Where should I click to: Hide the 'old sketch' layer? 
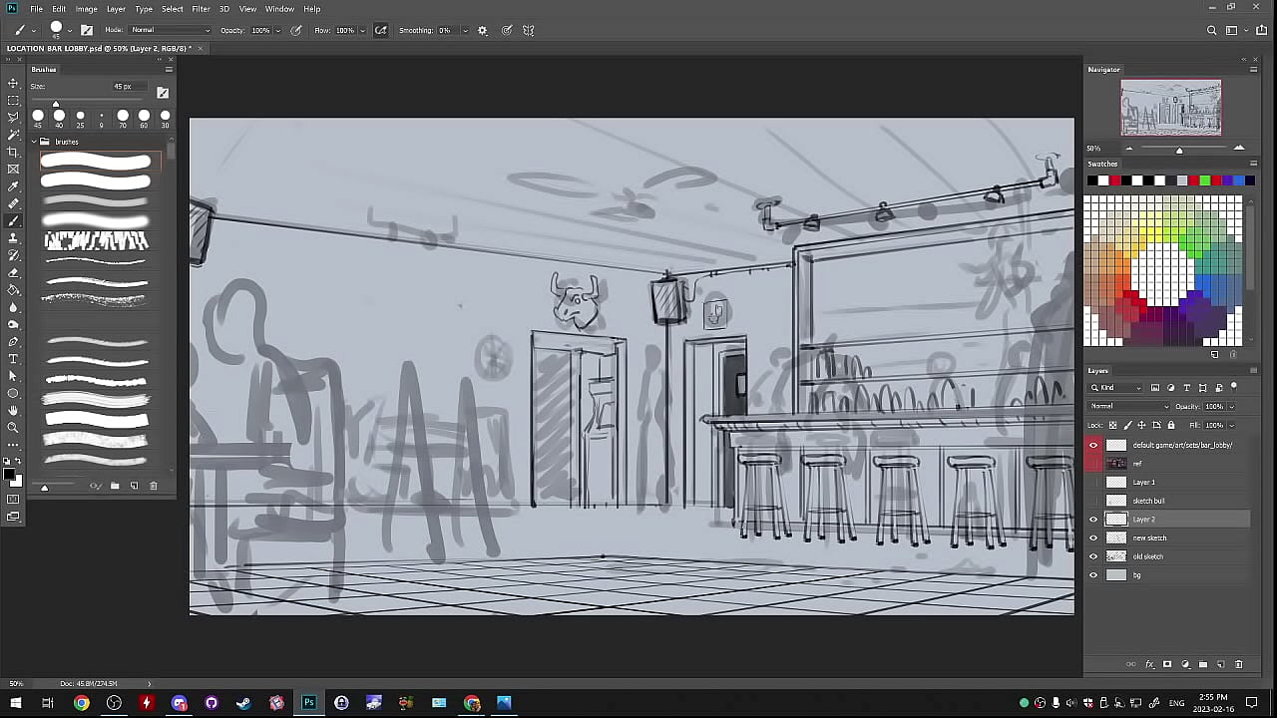pyautogui.click(x=1093, y=556)
